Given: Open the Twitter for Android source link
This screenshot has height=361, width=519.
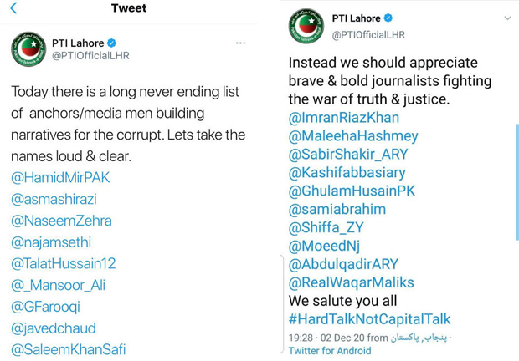Looking at the screenshot, I should [x=330, y=351].
